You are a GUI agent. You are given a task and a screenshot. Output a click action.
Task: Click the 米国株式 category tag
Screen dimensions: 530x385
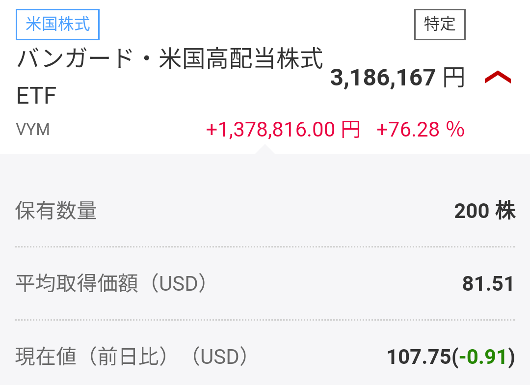coord(58,25)
